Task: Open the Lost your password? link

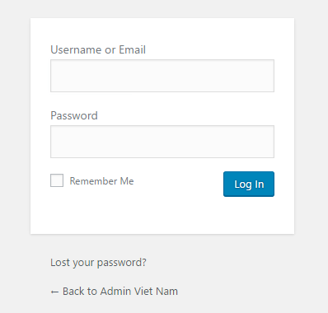Action: pyautogui.click(x=98, y=263)
